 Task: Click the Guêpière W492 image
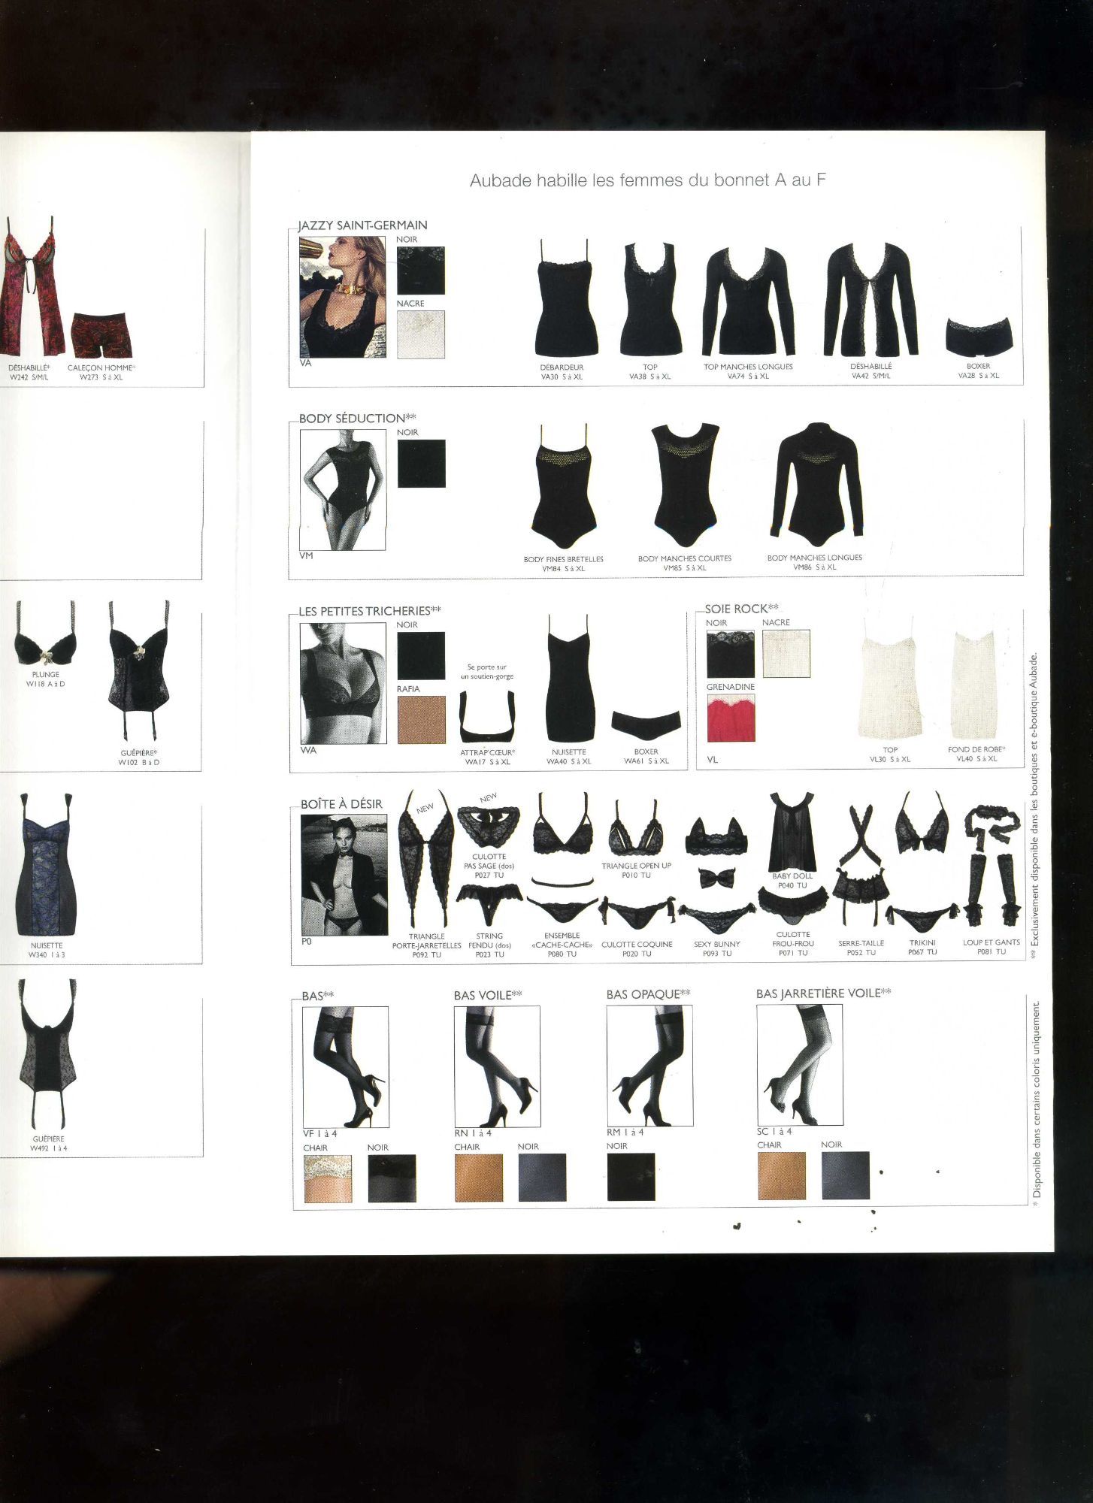point(48,1053)
